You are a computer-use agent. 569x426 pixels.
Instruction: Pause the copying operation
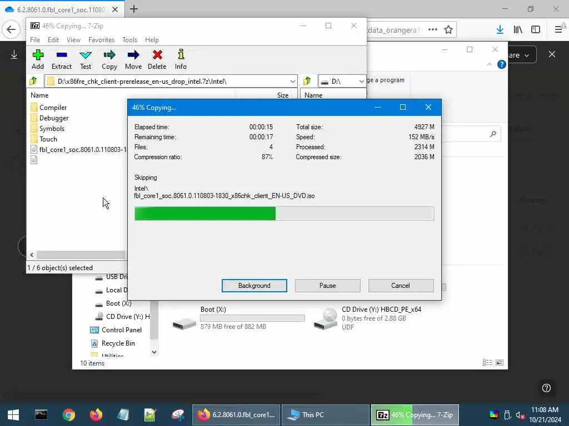[328, 286]
